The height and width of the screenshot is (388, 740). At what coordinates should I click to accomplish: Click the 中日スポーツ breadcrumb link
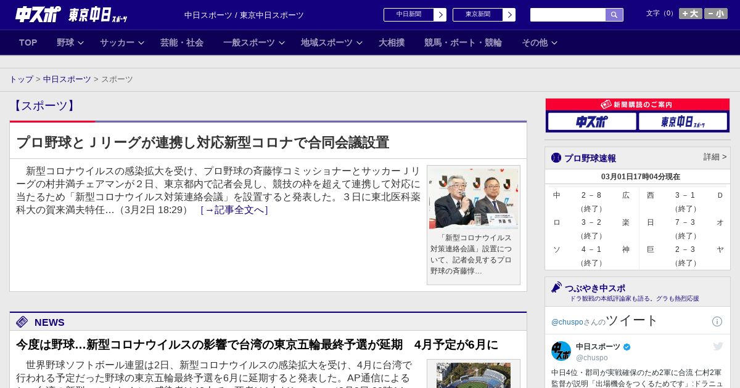click(67, 79)
